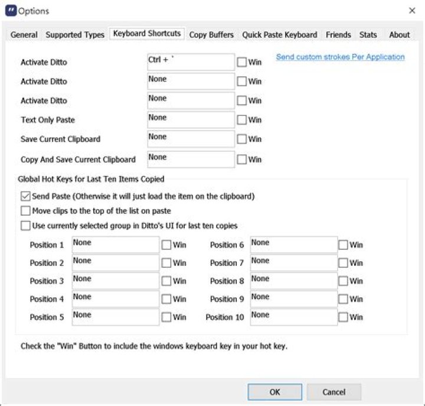Confirm settings with the OK button
This screenshot has width=425, height=406.
point(274,392)
